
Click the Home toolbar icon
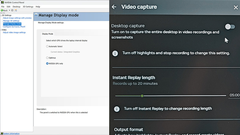coord(16,10)
